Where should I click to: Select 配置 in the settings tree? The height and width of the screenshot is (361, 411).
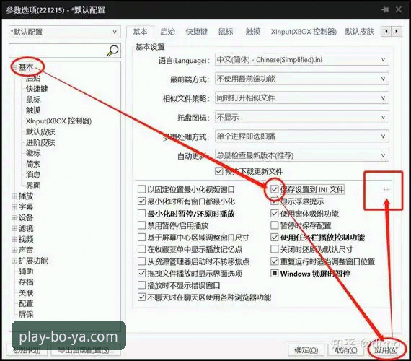pyautogui.click(x=26, y=304)
